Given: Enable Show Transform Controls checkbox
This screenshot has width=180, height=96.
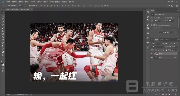Looking at the screenshot, I should tap(27, 6).
